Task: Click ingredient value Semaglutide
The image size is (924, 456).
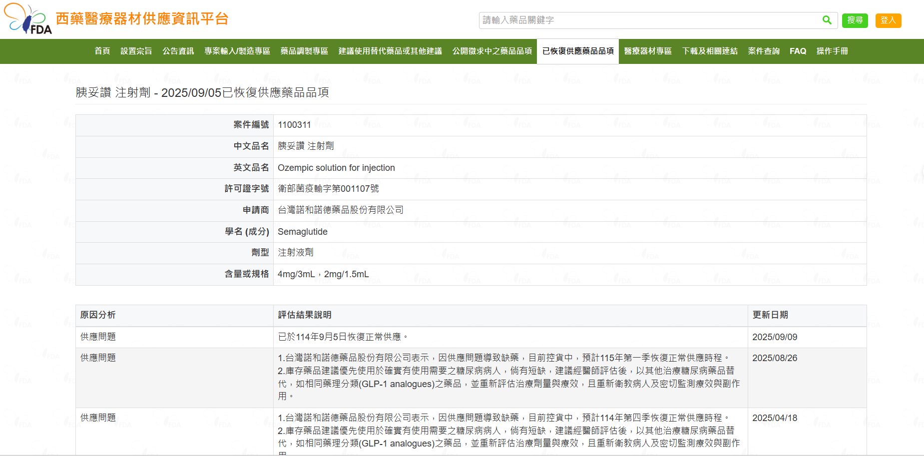Action: [x=303, y=232]
